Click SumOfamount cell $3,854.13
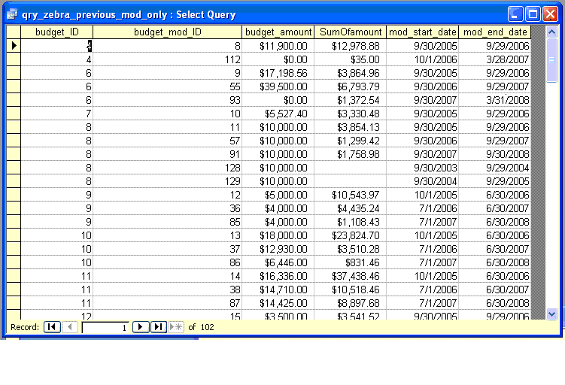565x385 pixels. (351, 127)
